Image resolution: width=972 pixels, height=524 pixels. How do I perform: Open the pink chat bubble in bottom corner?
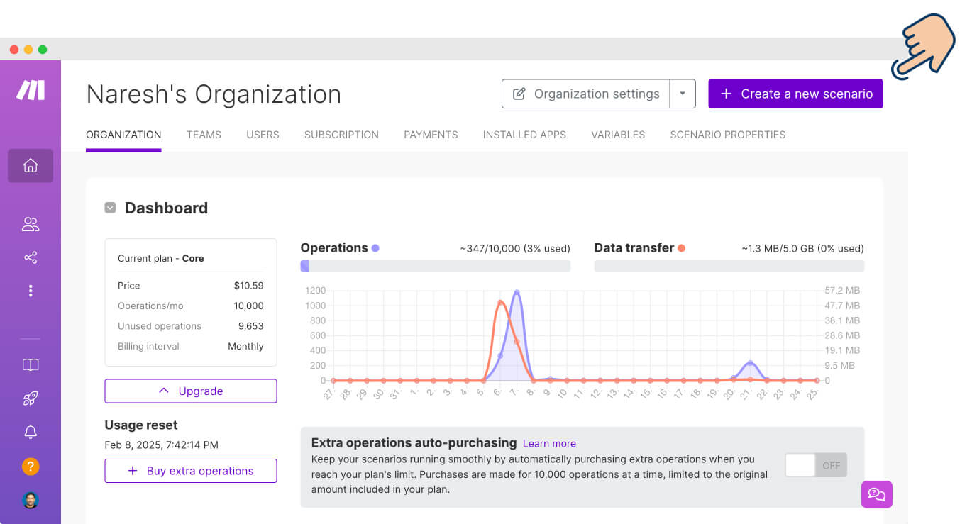click(x=877, y=494)
